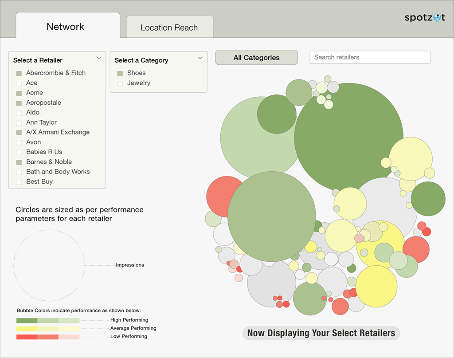Click the All Categories button
The width and height of the screenshot is (454, 358).
pyautogui.click(x=256, y=57)
